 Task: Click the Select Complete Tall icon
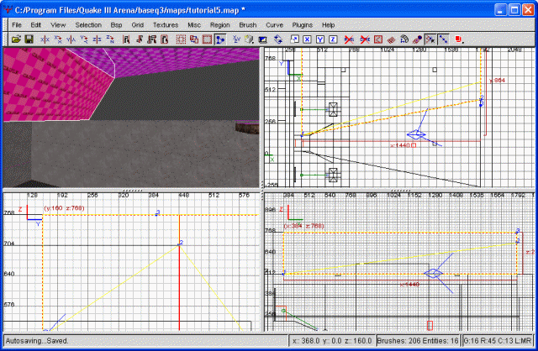click(126, 39)
